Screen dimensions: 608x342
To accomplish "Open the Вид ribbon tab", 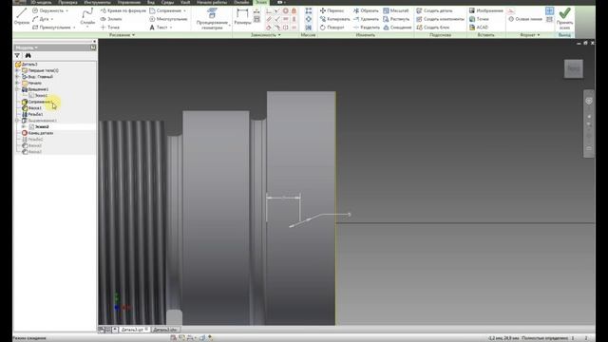I will click(151, 2).
